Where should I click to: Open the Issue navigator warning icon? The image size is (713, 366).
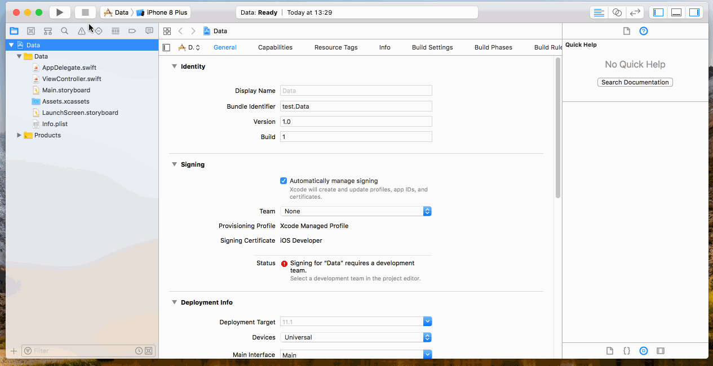[x=82, y=31]
